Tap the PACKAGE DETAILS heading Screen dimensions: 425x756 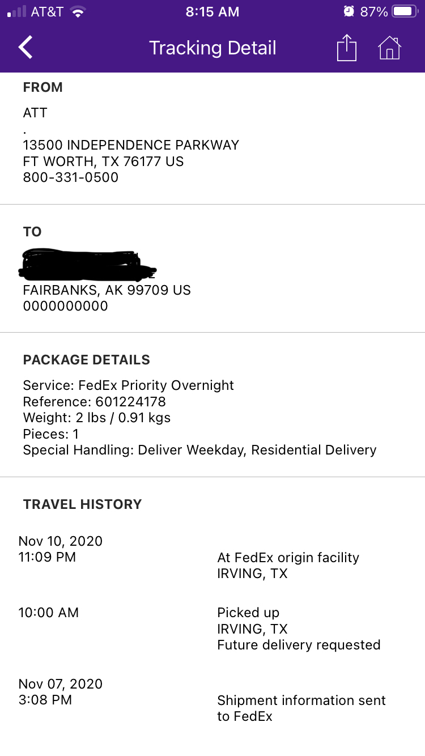[87, 360]
